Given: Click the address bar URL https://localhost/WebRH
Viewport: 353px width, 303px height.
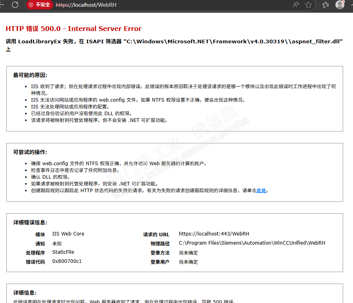Looking at the screenshot, I should (86, 5).
